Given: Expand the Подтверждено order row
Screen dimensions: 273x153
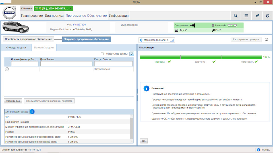Looking at the screenshot, I should 7,69.
